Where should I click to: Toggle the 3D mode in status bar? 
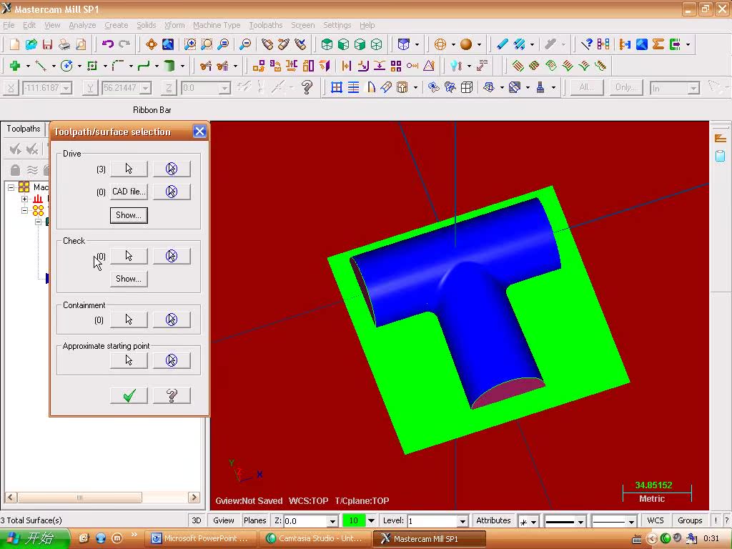(x=197, y=520)
